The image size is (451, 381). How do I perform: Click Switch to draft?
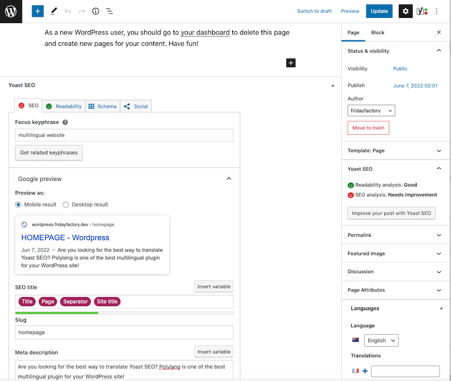pos(314,11)
